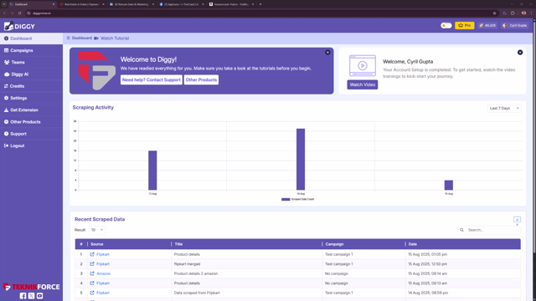
Task: Dismiss the Welcome to Diggy banner
Action: point(327,53)
